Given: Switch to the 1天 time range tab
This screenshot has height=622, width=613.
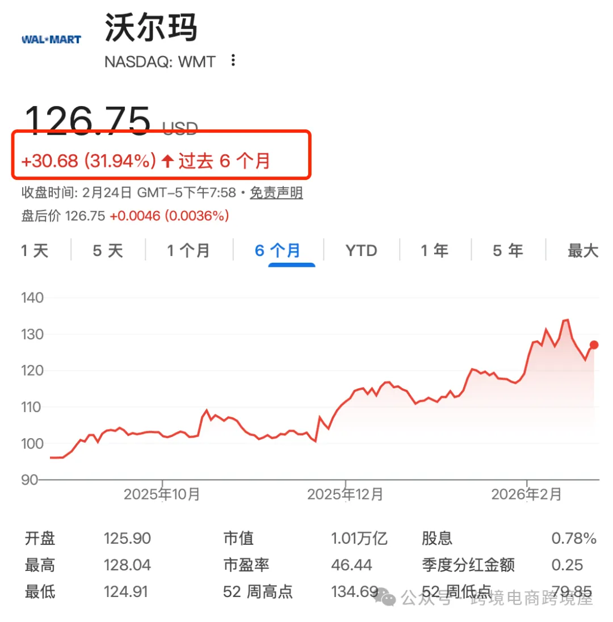Looking at the screenshot, I should (x=35, y=250).
